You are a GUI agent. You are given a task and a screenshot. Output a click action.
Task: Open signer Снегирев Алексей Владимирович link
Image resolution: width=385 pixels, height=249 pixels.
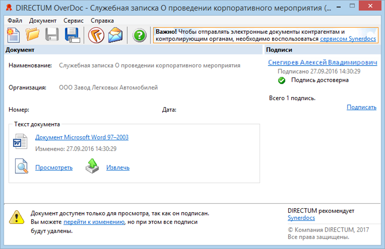click(323, 62)
